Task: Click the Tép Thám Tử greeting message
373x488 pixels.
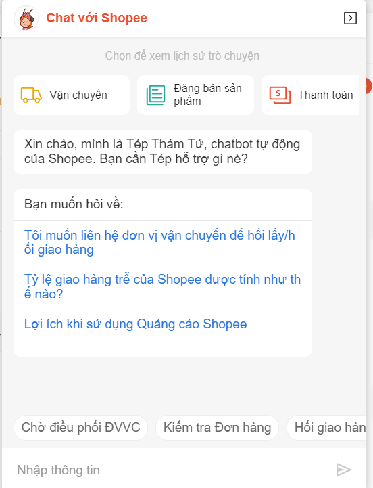Action: point(163,152)
